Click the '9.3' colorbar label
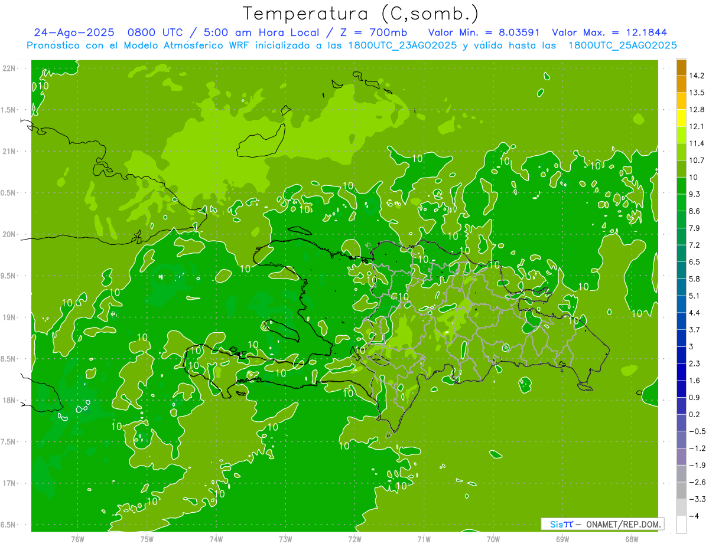Image resolution: width=709 pixels, height=547 pixels. pyautogui.click(x=695, y=194)
